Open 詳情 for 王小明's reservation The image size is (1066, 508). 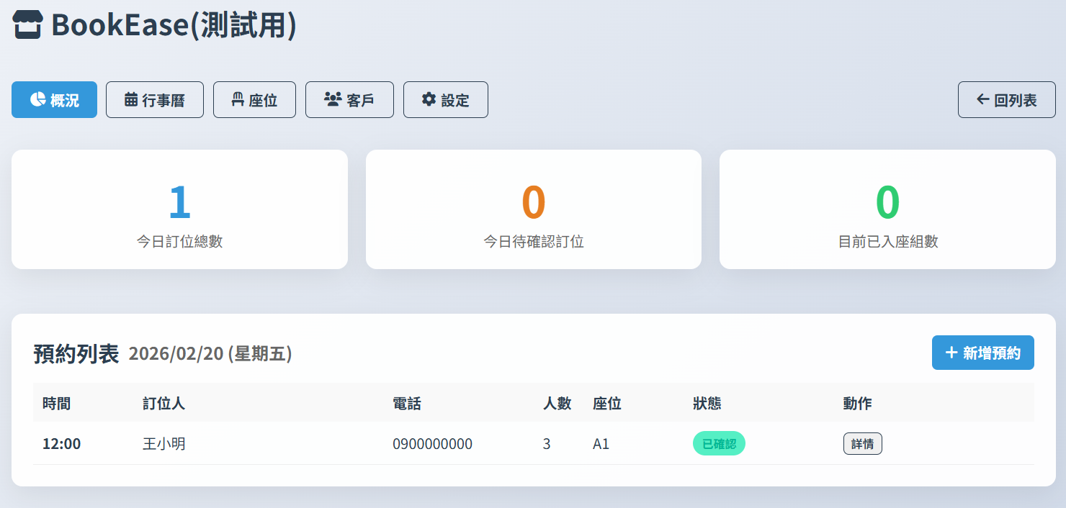pyautogui.click(x=863, y=443)
